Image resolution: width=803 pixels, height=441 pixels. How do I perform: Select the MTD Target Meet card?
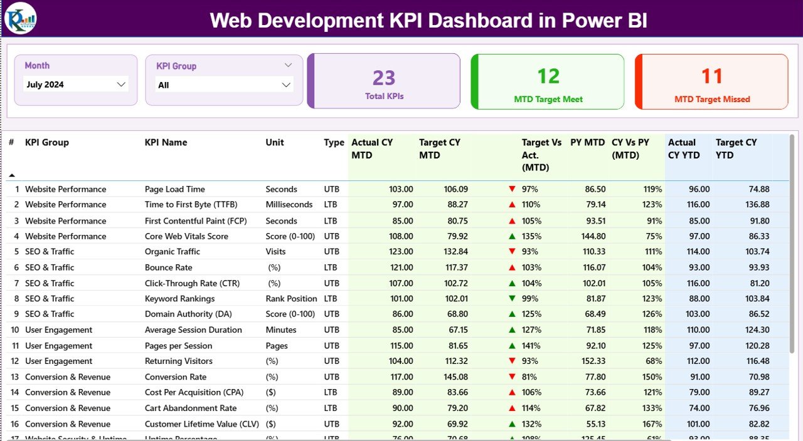point(548,81)
